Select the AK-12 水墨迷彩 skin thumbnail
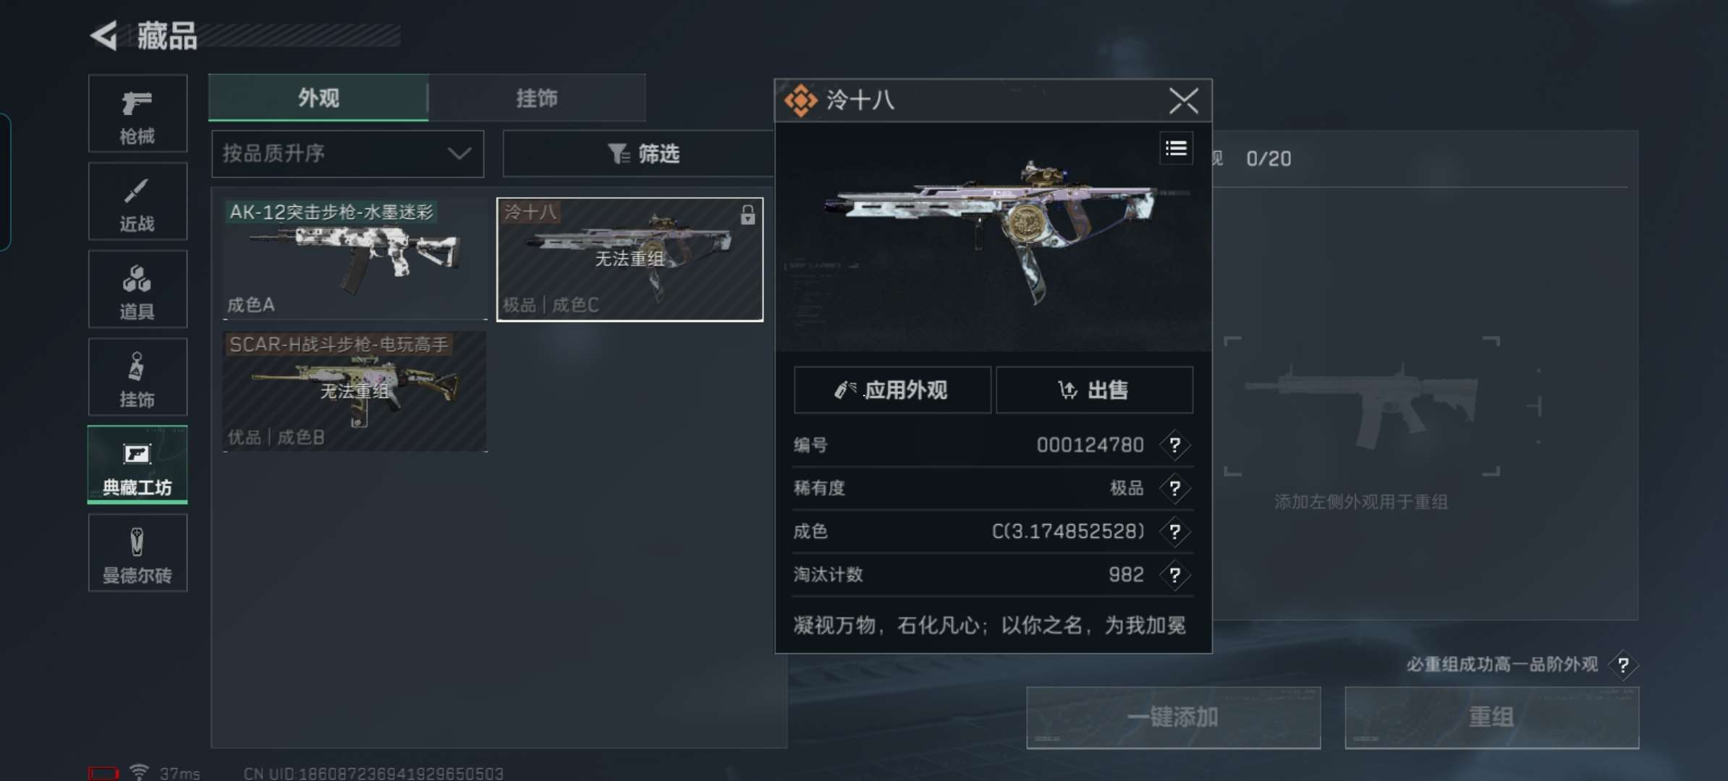 [x=355, y=259]
